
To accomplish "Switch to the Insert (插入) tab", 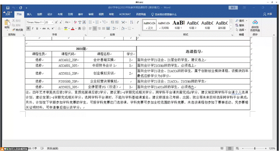I will click(x=29, y=14).
